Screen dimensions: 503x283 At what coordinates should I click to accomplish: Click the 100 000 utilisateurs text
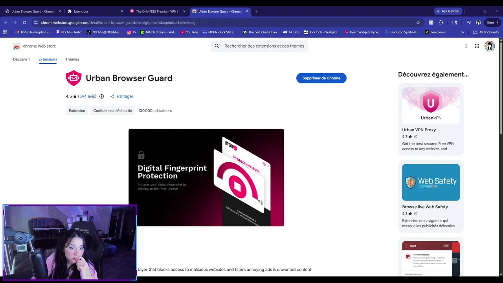[x=155, y=111]
